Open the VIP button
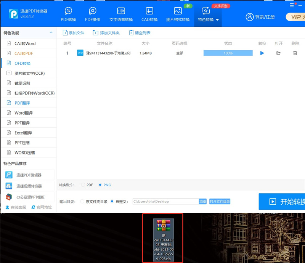The height and width of the screenshot is (263, 305). [295, 17]
